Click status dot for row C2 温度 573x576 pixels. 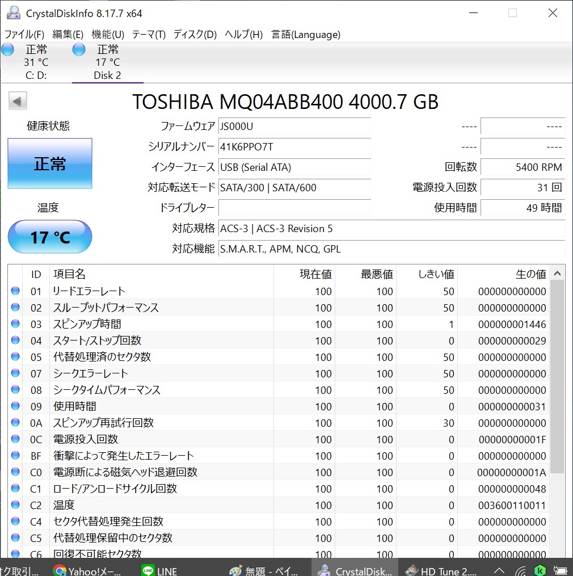[15, 504]
